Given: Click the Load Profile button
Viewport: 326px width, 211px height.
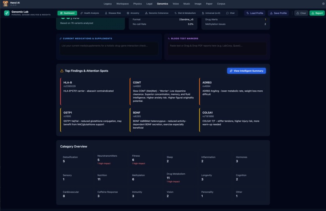Looking at the screenshot, I should tap(255, 13).
